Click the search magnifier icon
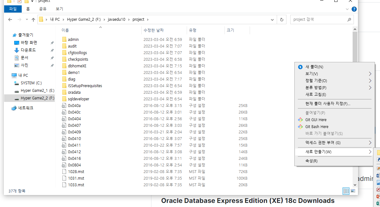This screenshot has width=380, height=207. [349, 19]
